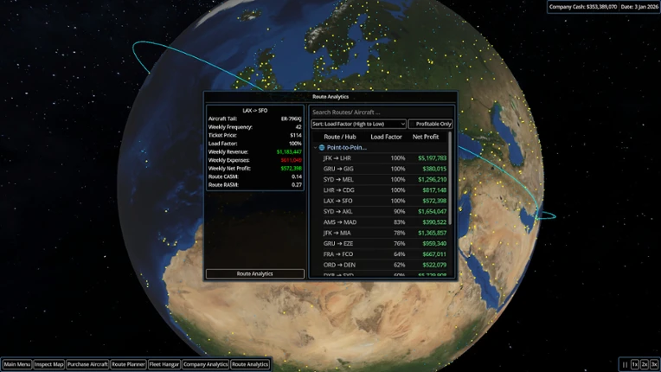Toggle the Profitable Only filter

pos(430,124)
